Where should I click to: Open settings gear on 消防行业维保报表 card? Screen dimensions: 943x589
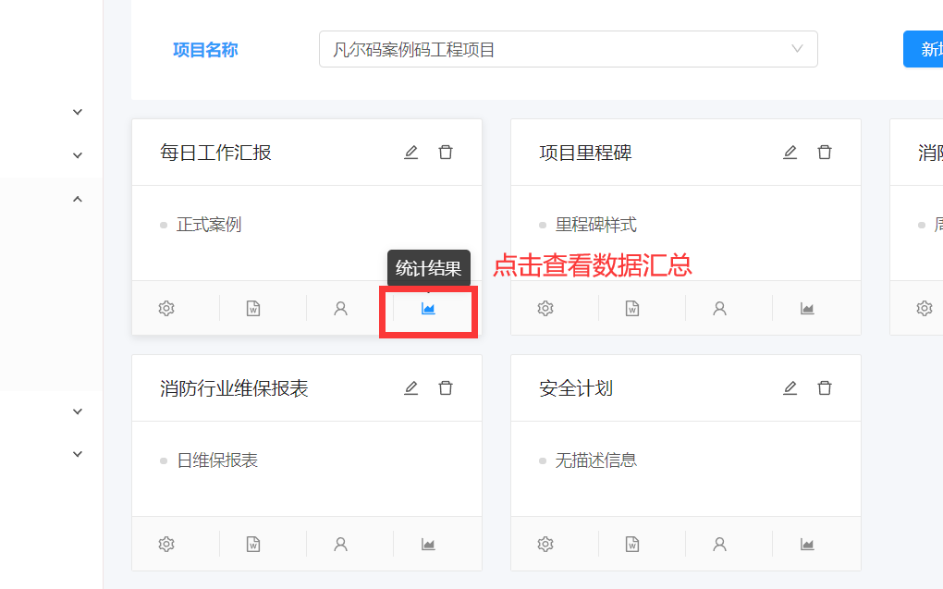(166, 545)
